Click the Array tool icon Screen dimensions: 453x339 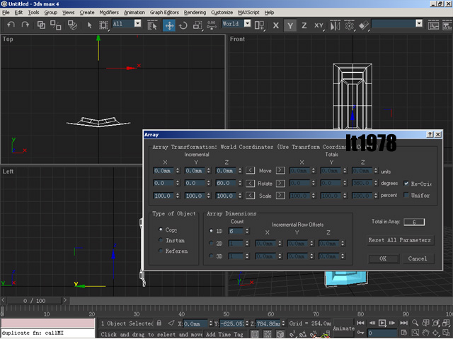click(x=349, y=25)
